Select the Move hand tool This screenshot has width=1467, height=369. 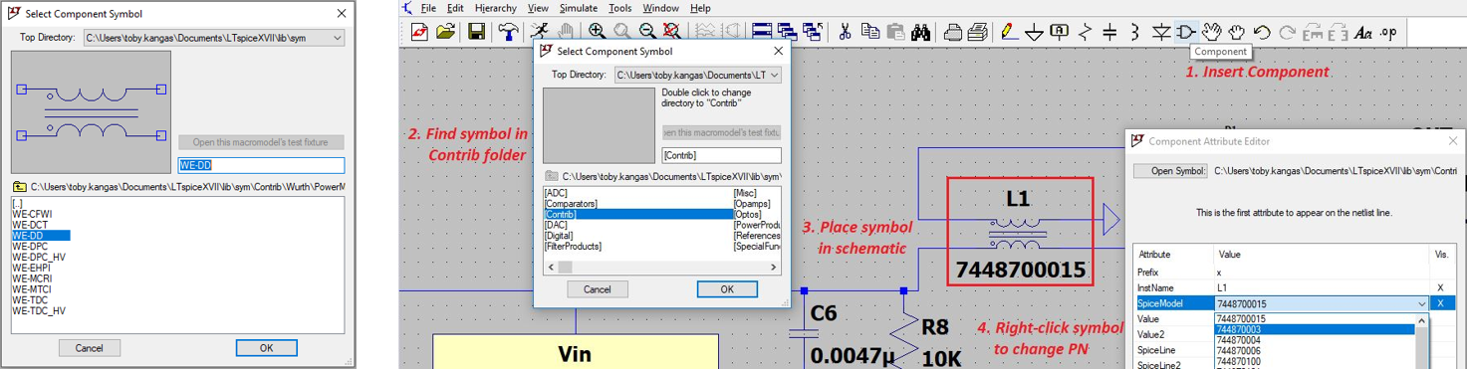click(1212, 32)
